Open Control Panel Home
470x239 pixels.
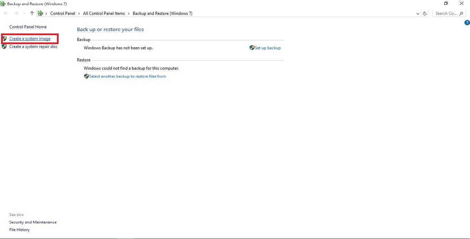tap(28, 27)
